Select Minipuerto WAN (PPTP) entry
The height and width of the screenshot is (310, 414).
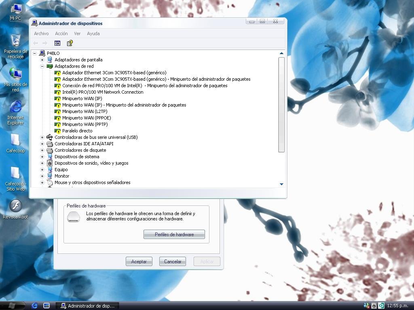(85, 124)
